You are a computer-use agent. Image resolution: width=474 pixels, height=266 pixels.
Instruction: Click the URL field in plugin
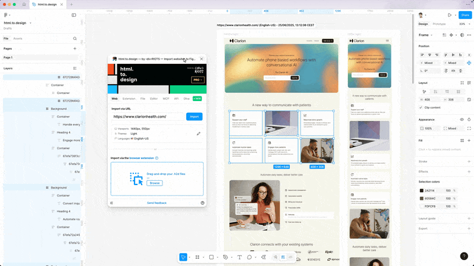[x=148, y=116]
